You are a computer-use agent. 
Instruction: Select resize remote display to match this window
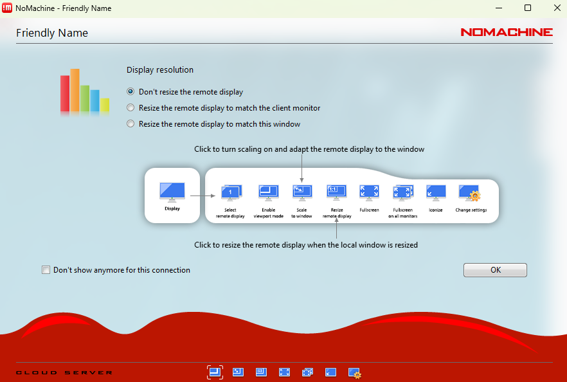pyautogui.click(x=131, y=124)
